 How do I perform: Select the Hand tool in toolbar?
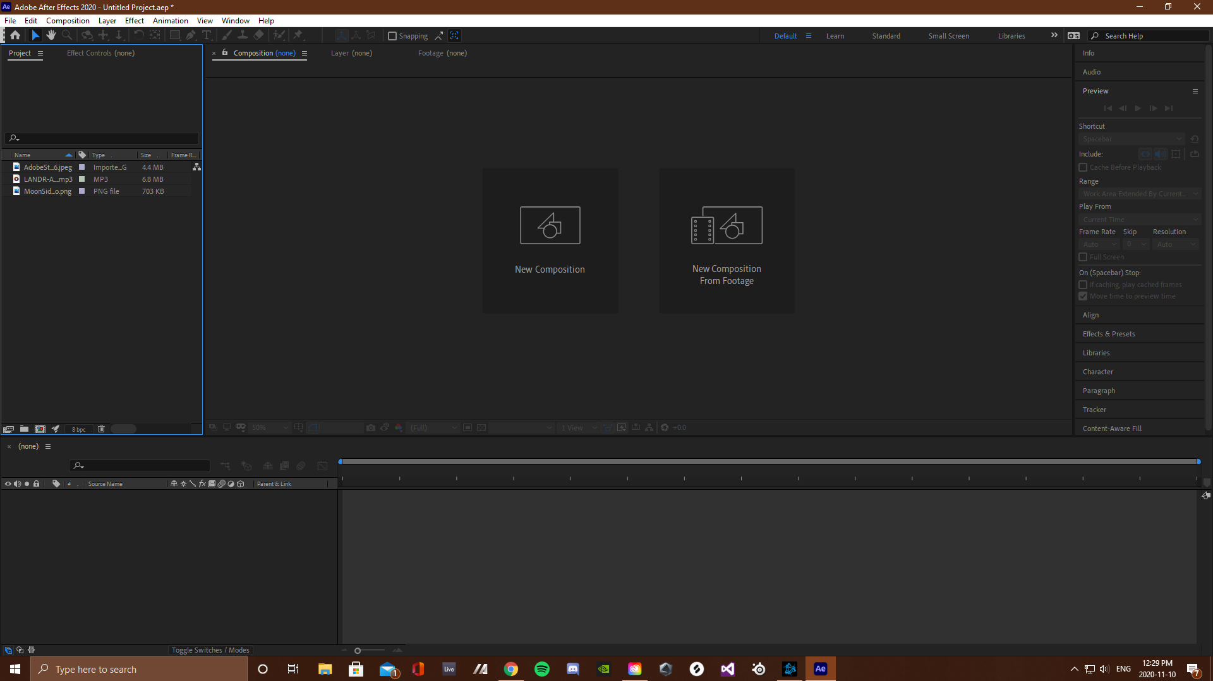pyautogui.click(x=51, y=35)
